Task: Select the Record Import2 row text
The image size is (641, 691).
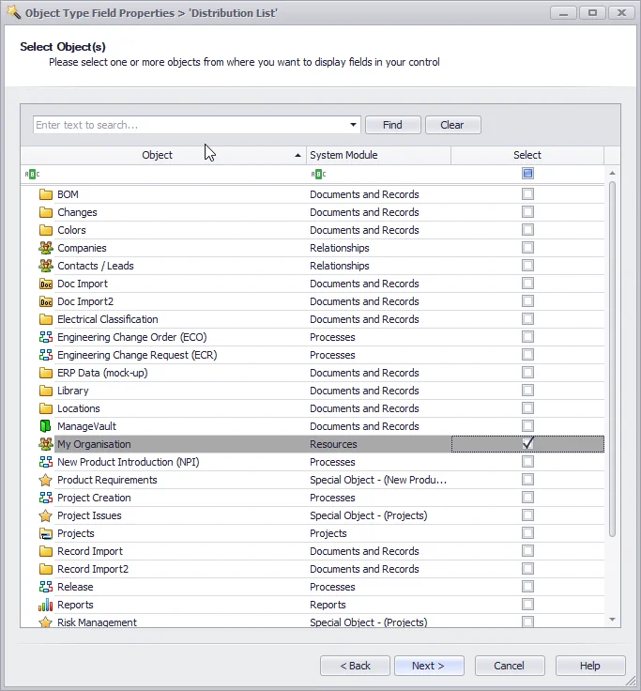Action: coord(93,569)
